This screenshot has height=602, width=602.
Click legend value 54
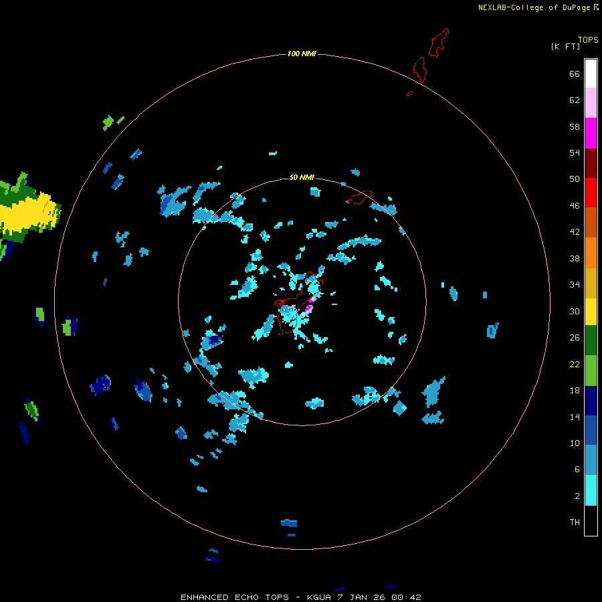coord(575,153)
